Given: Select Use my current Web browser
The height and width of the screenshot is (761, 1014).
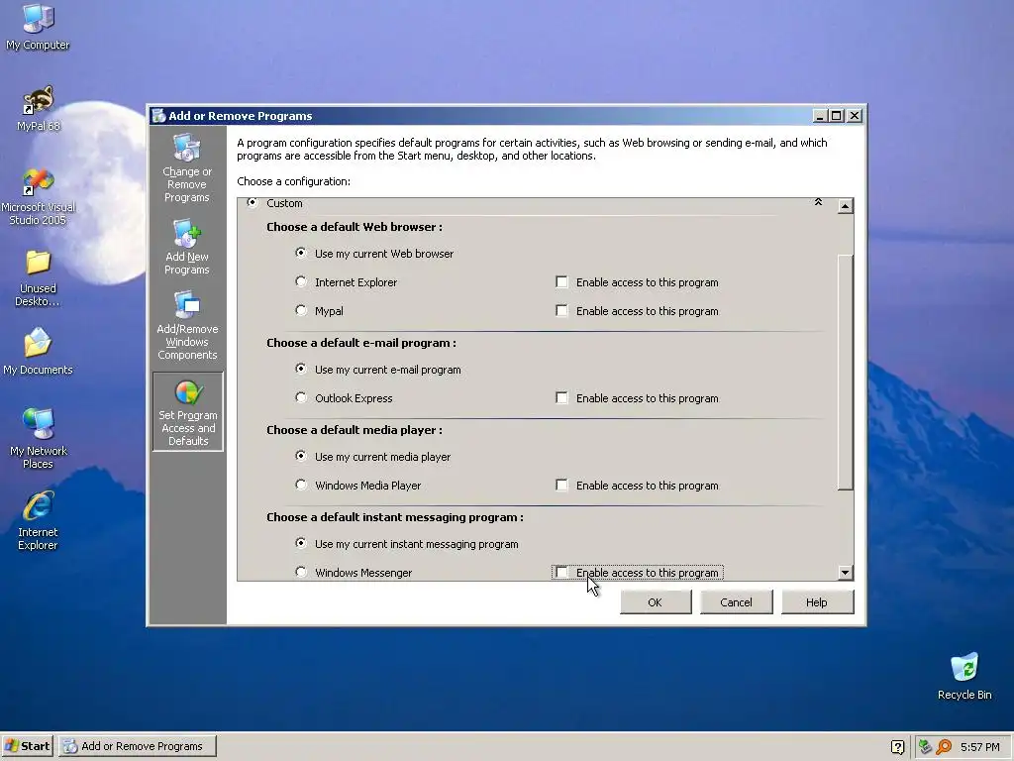Looking at the screenshot, I should pyautogui.click(x=301, y=253).
